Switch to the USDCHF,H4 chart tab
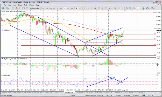 point(139,92)
